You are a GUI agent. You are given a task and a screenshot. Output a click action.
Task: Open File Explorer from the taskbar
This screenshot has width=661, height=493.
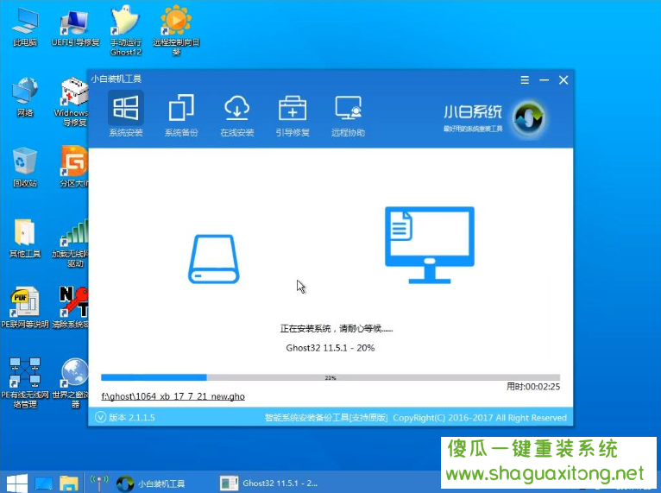[x=69, y=484]
